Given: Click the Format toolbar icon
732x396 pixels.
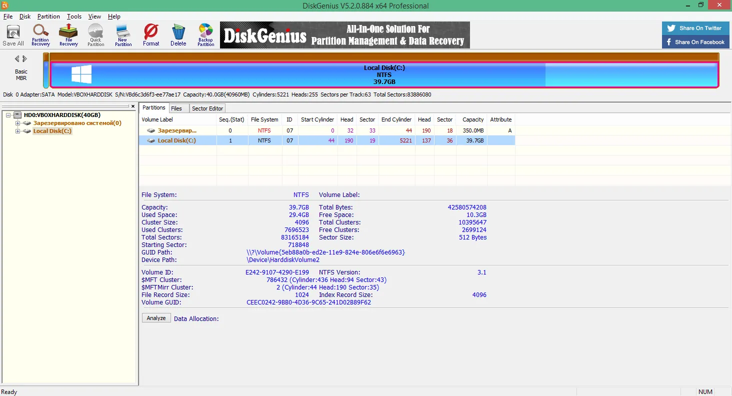Looking at the screenshot, I should click(x=151, y=35).
